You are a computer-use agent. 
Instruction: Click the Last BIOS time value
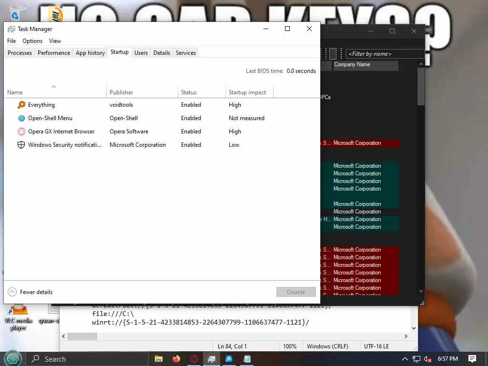point(301,71)
